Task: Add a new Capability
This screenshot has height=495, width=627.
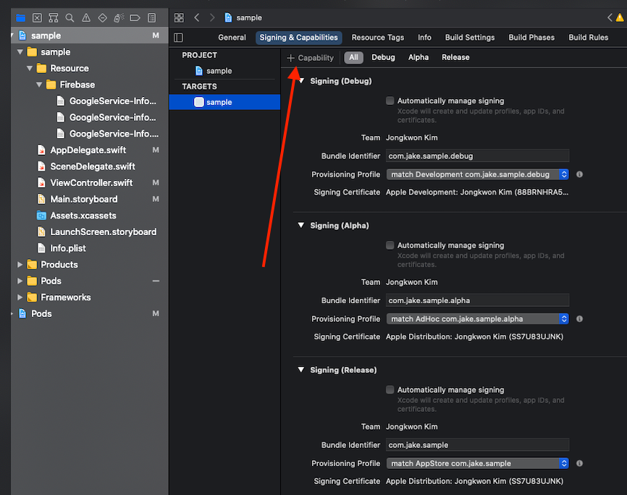Action: 311,58
